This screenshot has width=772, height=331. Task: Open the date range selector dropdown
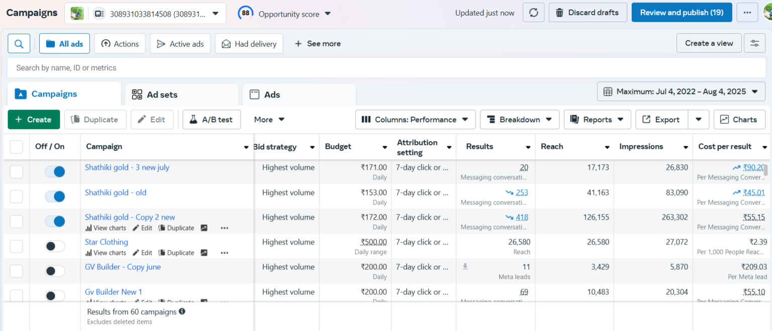pos(681,92)
